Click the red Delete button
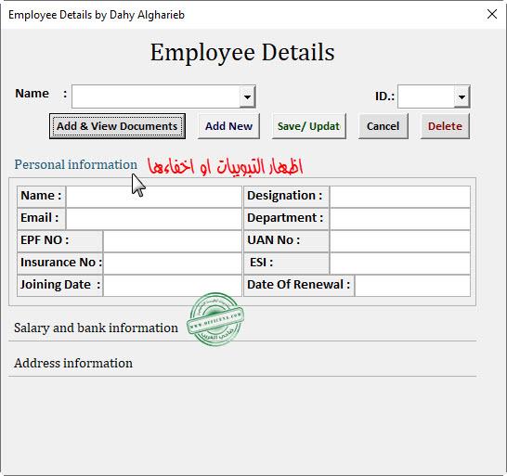Image resolution: width=507 pixels, height=476 pixels. tap(445, 126)
